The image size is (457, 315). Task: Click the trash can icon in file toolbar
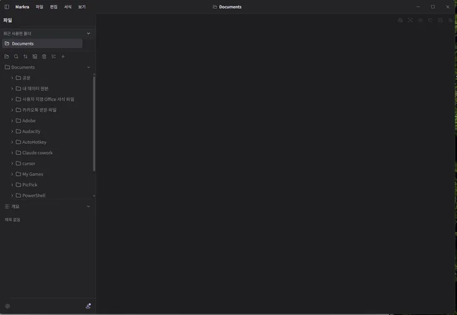(x=44, y=57)
